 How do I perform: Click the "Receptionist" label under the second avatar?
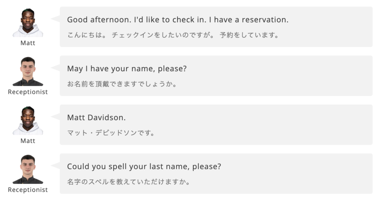(x=28, y=92)
